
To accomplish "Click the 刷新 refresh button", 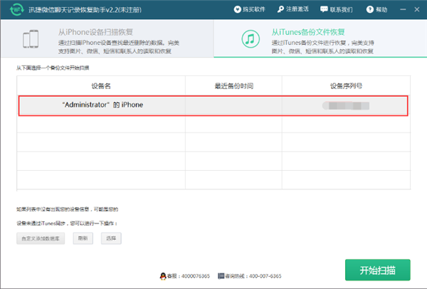I will (83, 238).
